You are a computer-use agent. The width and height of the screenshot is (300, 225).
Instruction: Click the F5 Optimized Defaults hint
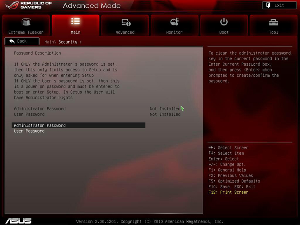[234, 181]
